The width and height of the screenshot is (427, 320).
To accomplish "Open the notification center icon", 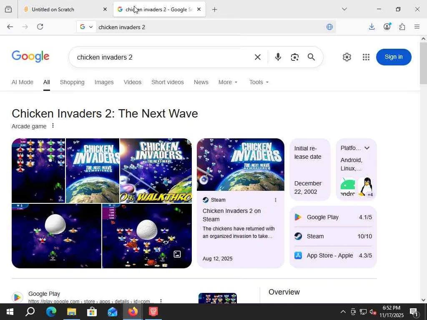I will pos(414,312).
